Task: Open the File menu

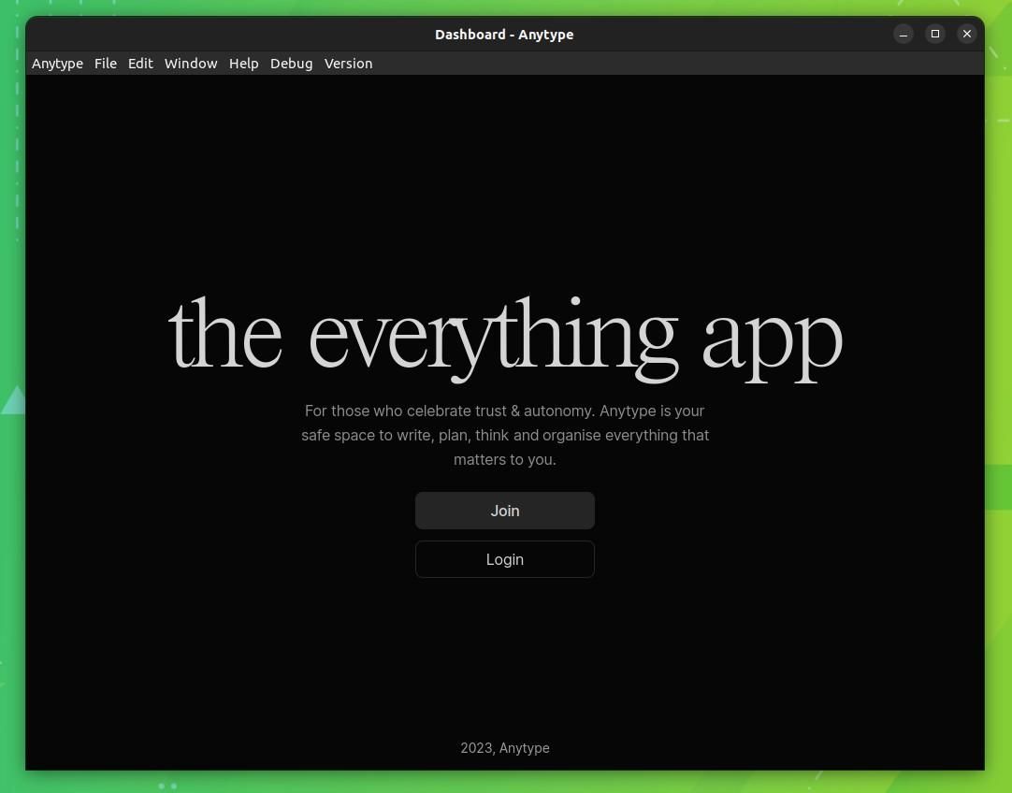Action: tap(106, 64)
